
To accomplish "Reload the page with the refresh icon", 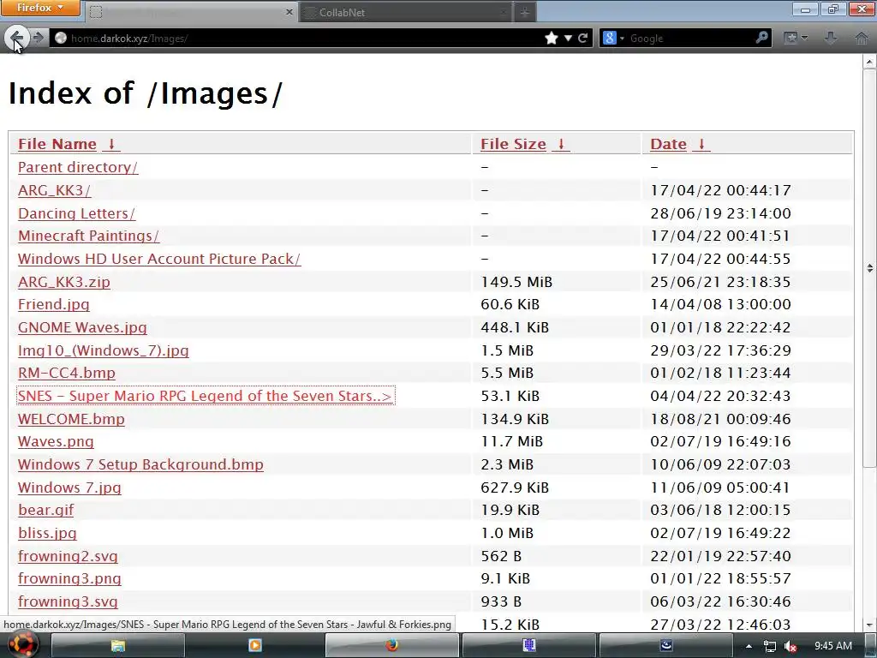I will (582, 38).
